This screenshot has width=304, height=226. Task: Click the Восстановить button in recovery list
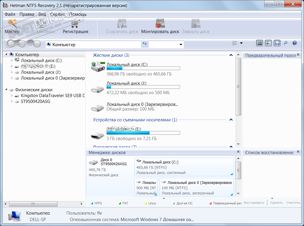point(254,203)
